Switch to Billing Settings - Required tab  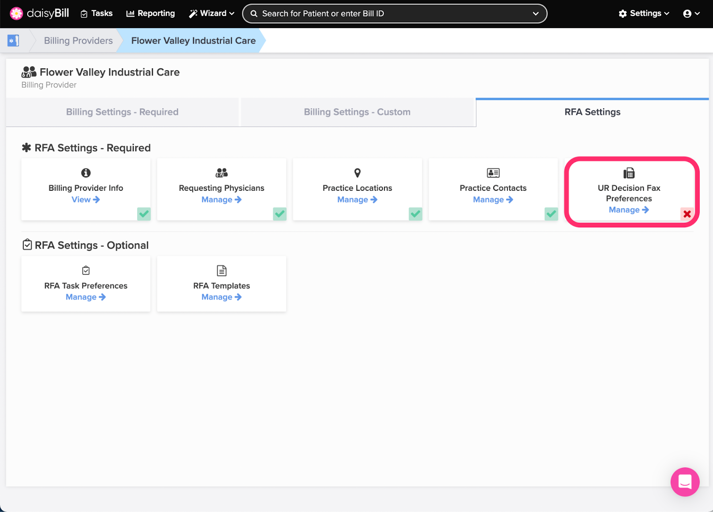122,112
